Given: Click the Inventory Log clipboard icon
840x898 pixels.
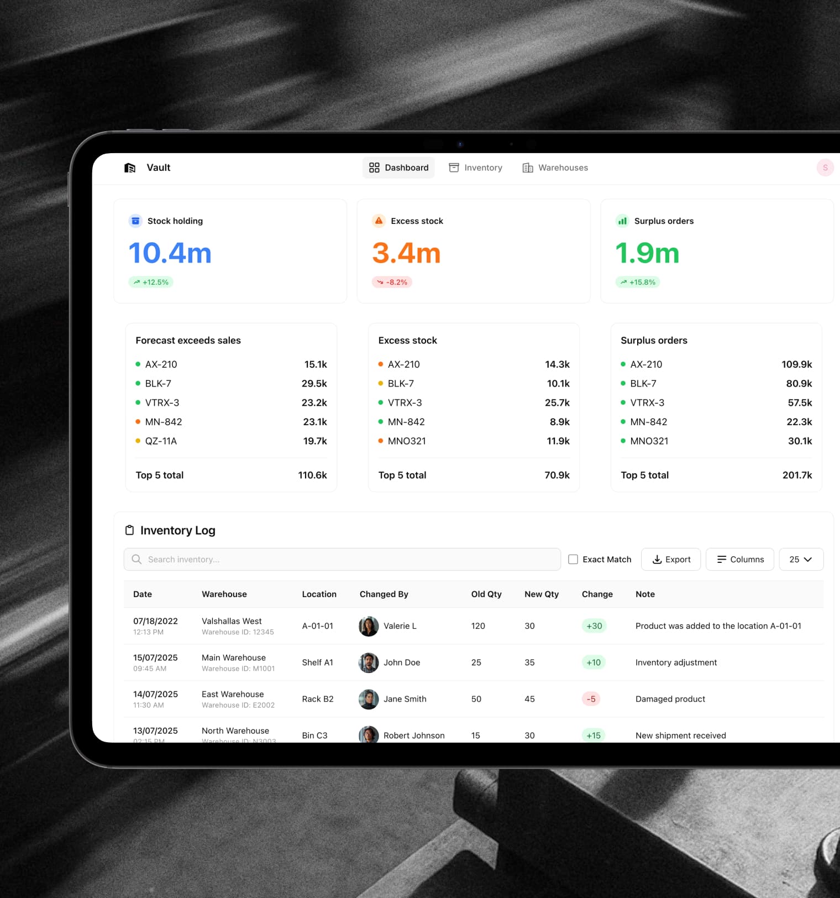Looking at the screenshot, I should point(129,530).
